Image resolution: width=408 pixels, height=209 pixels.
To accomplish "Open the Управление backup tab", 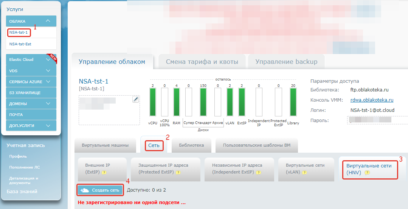I will pyautogui.click(x=286, y=62).
